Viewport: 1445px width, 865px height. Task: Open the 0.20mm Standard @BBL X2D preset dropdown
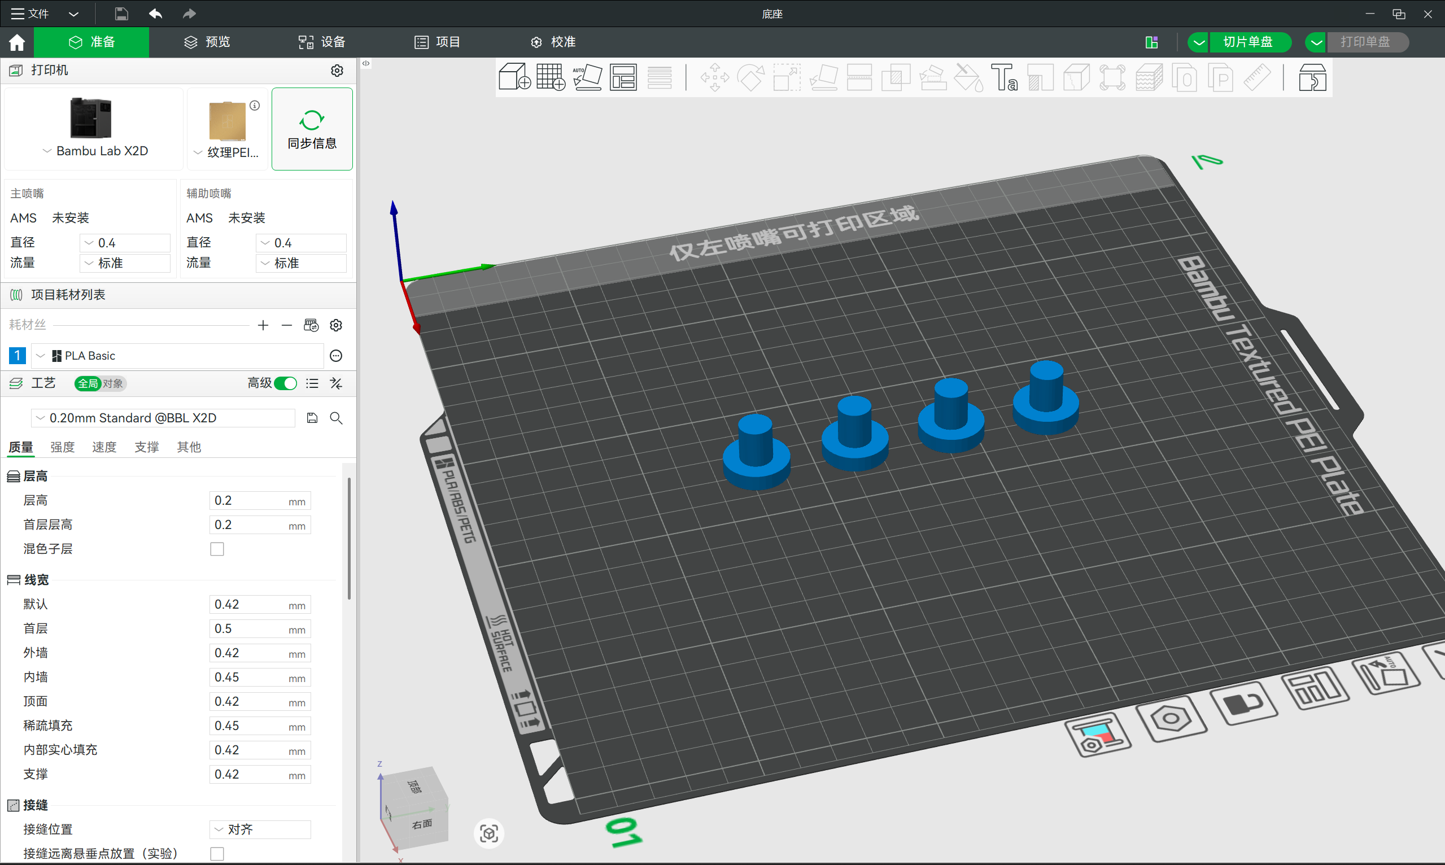tap(163, 418)
